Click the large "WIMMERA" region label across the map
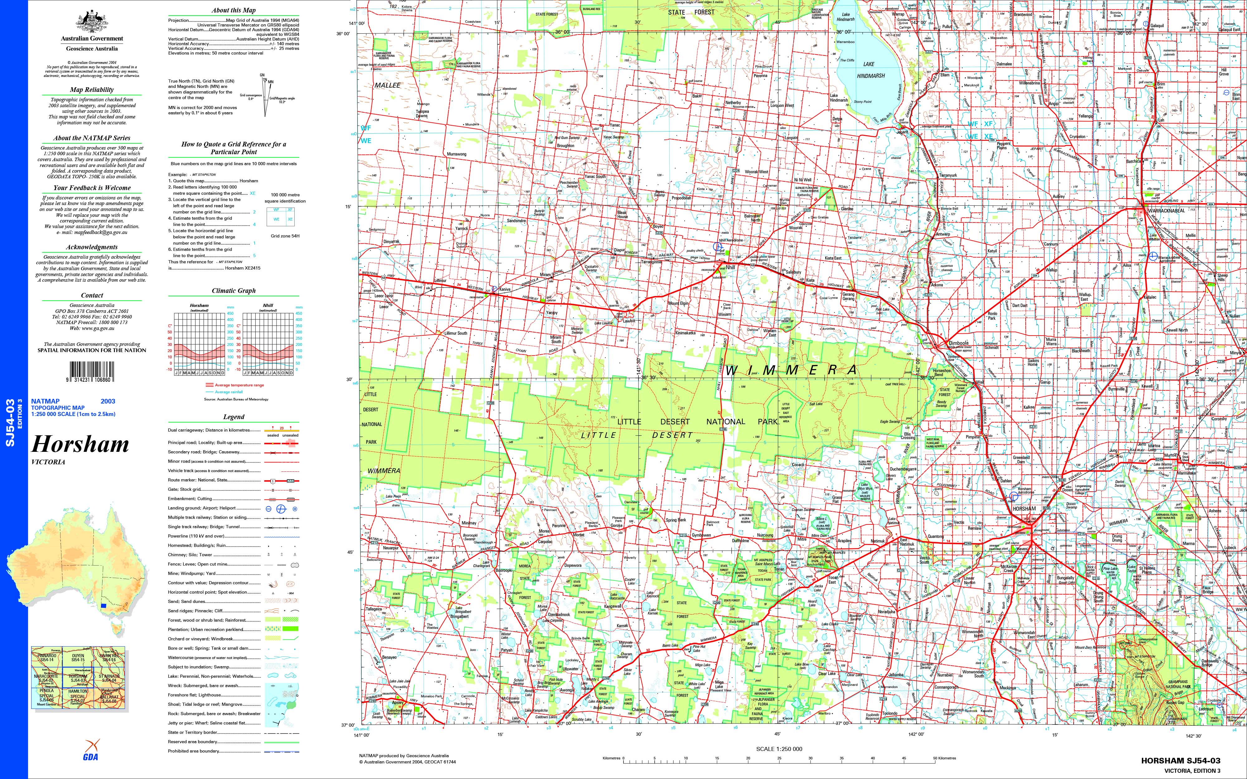This screenshot has height=779, width=1247. pyautogui.click(x=792, y=370)
